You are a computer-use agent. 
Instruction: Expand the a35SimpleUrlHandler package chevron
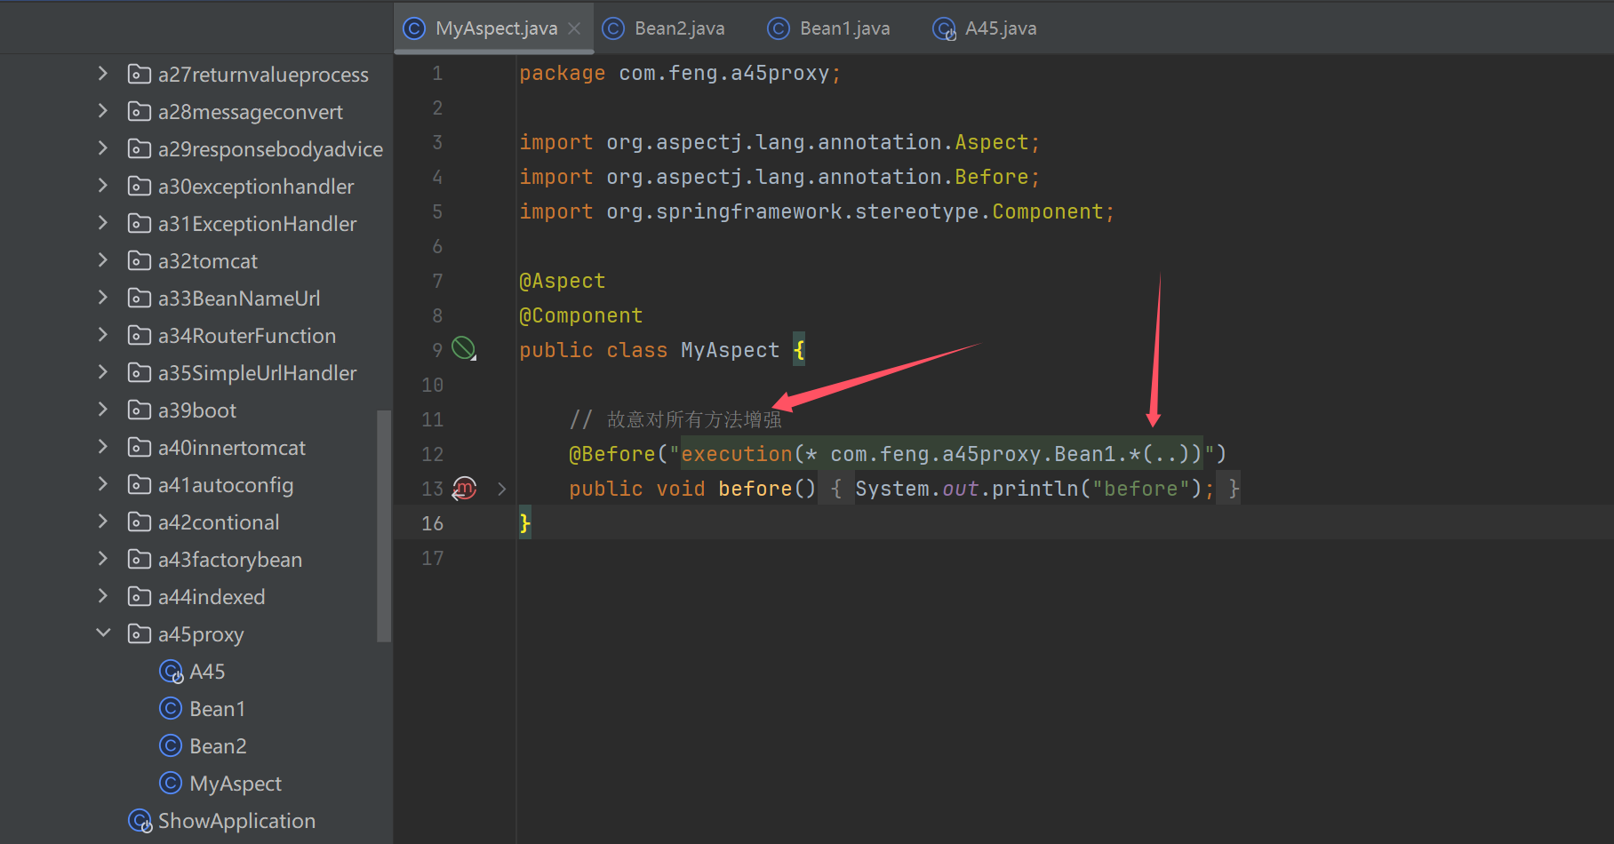click(103, 372)
